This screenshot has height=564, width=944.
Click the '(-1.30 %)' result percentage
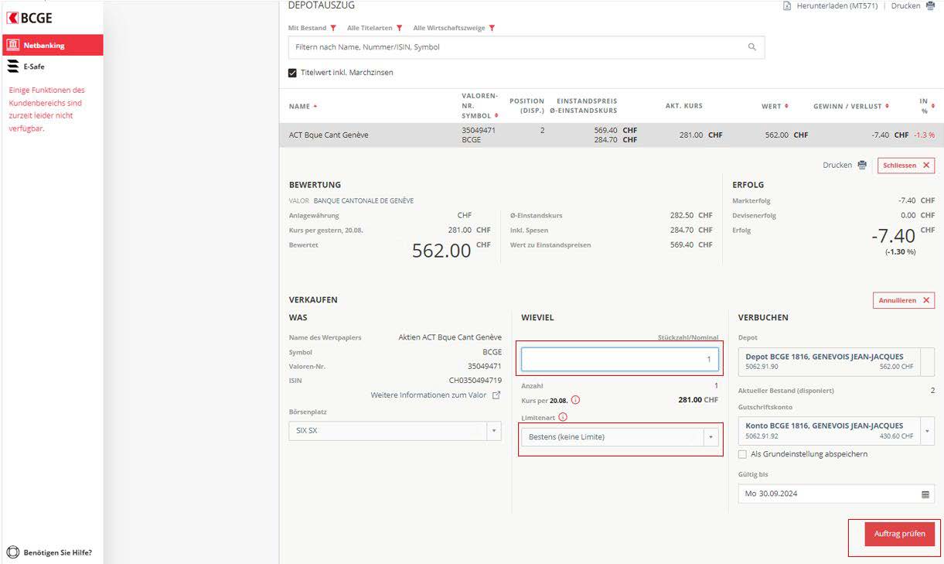[901, 251]
